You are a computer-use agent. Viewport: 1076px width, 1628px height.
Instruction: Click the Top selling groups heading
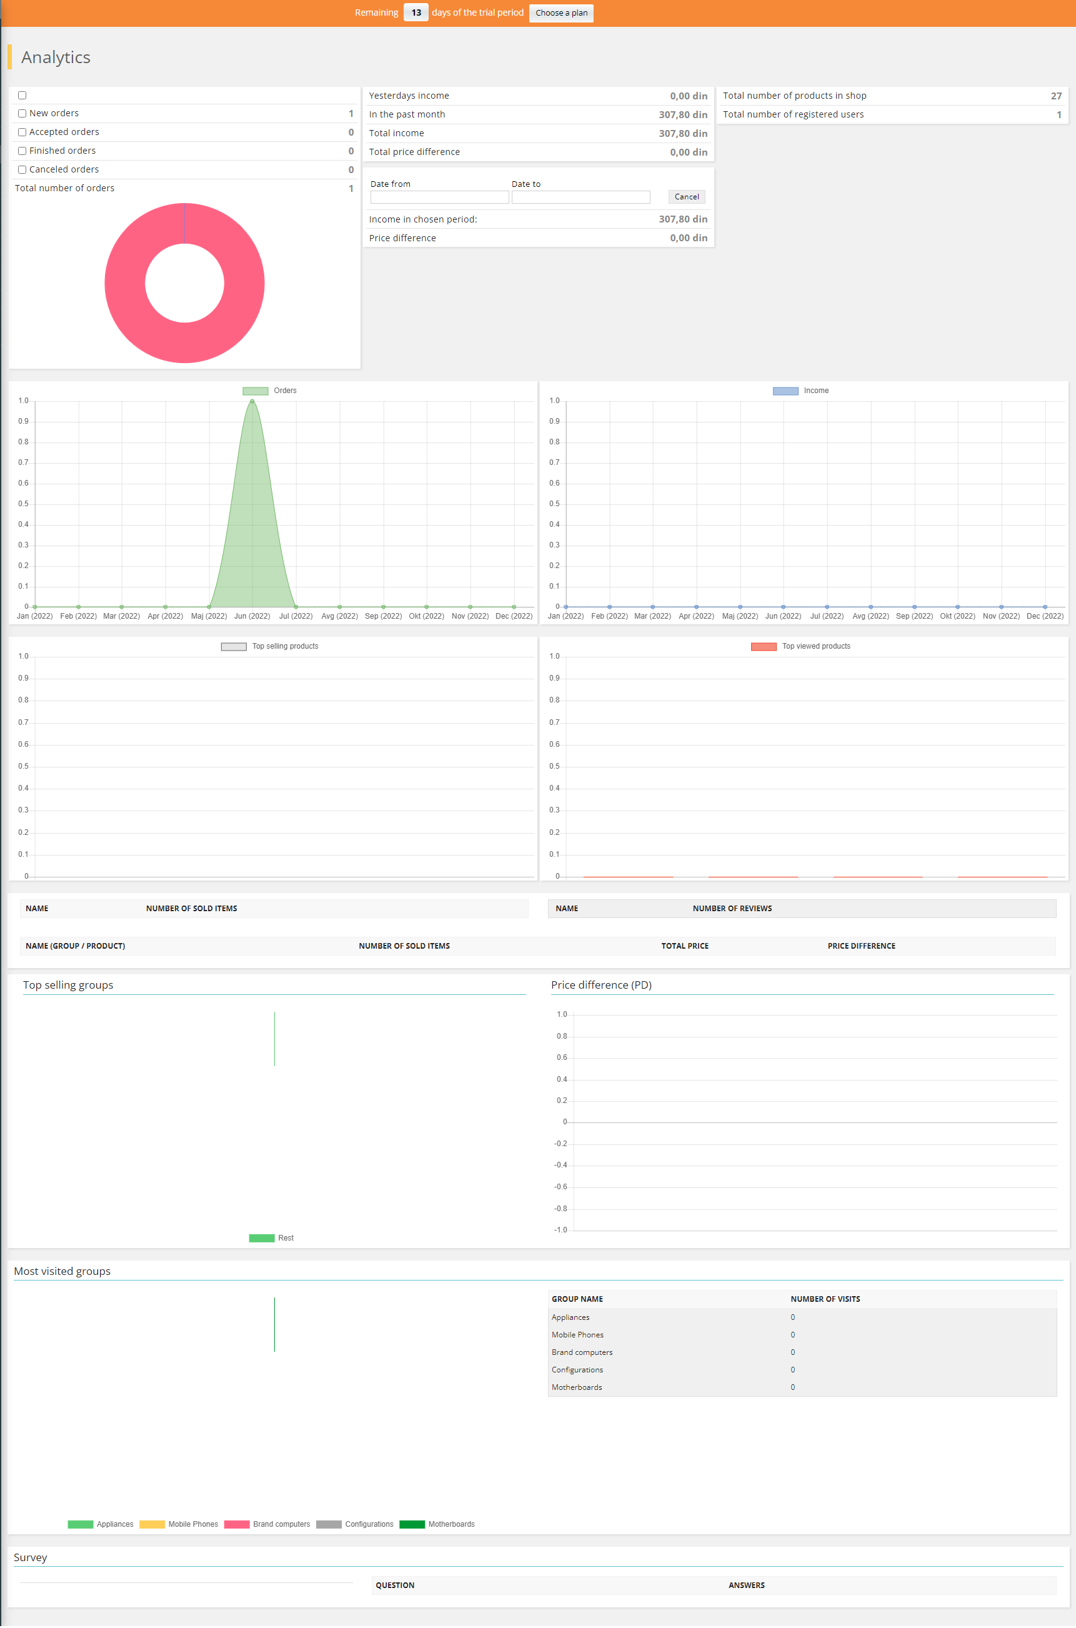[68, 985]
